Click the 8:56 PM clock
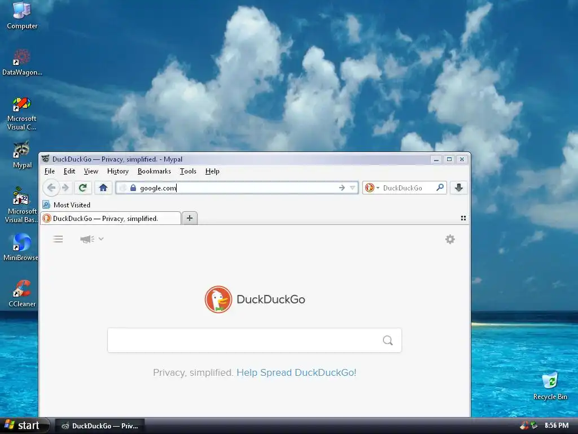 (x=556, y=426)
